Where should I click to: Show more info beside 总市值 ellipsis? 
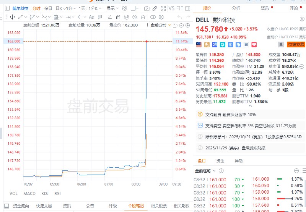click(x=302, y=66)
